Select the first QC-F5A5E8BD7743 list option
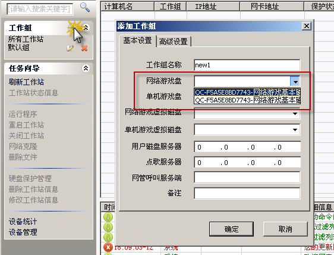 (247, 92)
